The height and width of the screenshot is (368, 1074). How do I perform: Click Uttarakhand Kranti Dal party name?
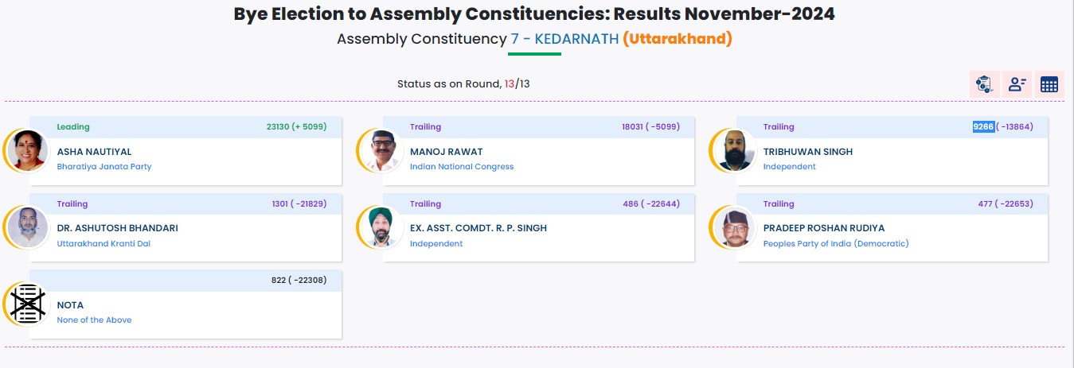point(103,244)
